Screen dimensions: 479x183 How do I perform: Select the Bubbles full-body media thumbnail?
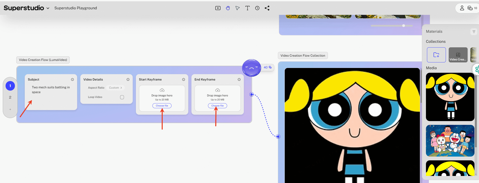450,97
